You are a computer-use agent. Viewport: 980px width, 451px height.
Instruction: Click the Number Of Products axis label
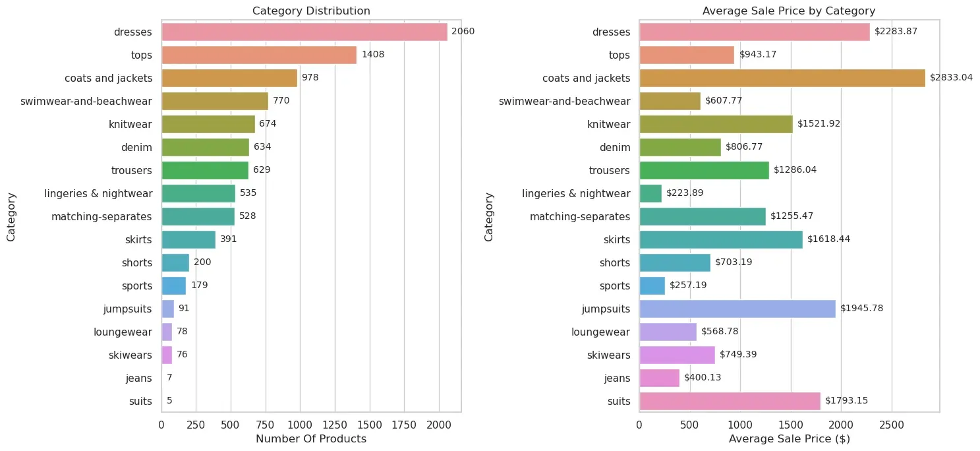pyautogui.click(x=311, y=439)
